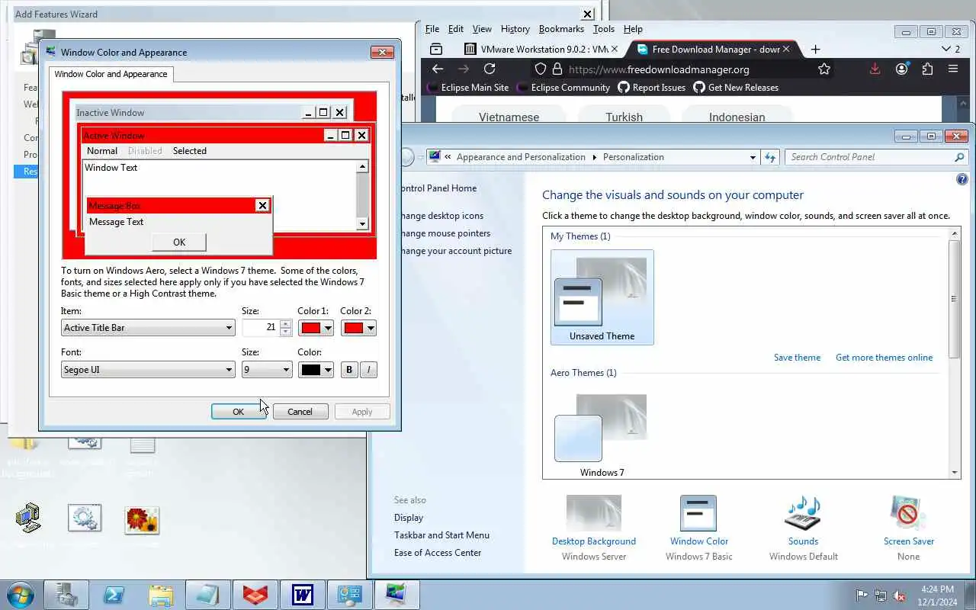Click the Control Panel search magnifier icon
This screenshot has height=610, width=976.
click(x=959, y=157)
